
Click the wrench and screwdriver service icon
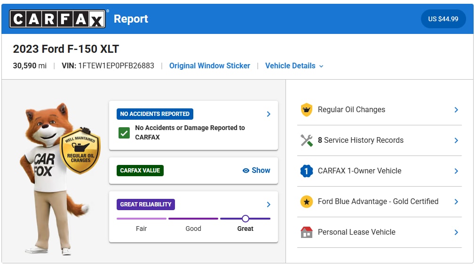pos(306,140)
